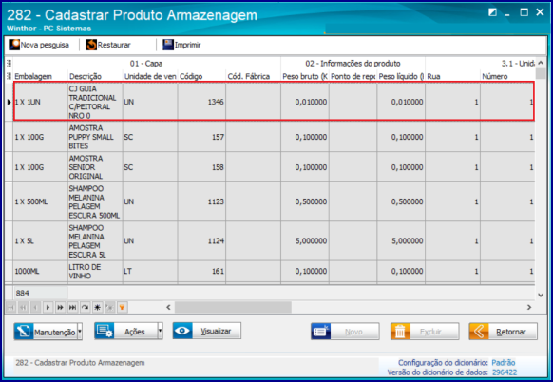
Task: Click code cell 1346
Action: 201,102
